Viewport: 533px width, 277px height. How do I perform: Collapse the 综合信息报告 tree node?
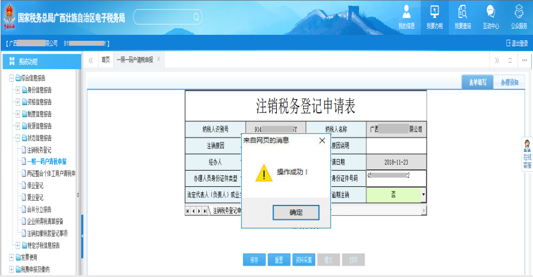click(x=11, y=78)
